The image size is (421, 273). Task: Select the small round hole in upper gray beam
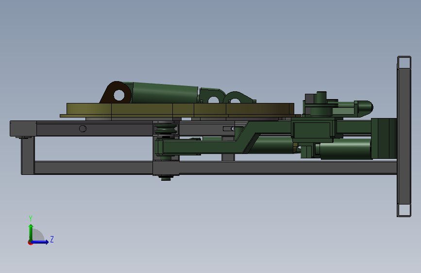pos(83,129)
